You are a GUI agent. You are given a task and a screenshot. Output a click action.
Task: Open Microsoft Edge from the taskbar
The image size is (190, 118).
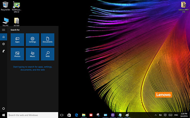pos(76,115)
